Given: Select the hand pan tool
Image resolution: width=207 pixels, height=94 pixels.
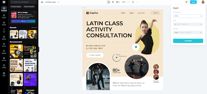Looking at the screenshot, I should (x=113, y=2).
